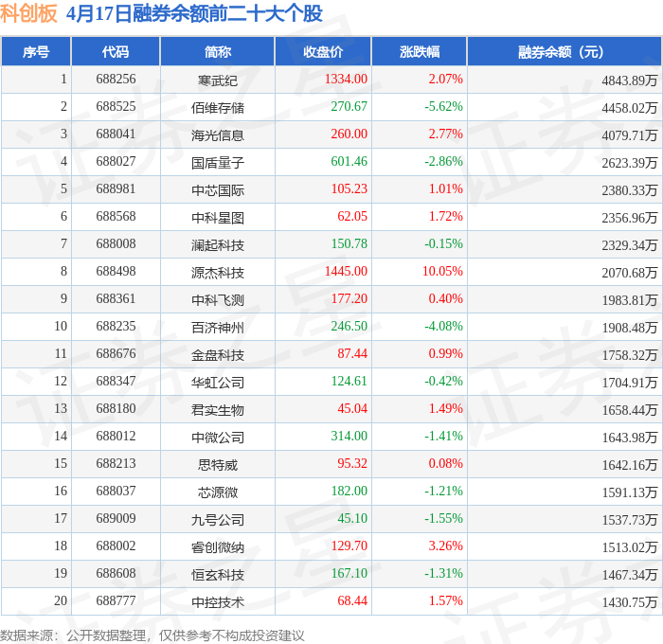663x644 pixels.
Task: Click the 融券余额（元） column header
Action: (564, 51)
